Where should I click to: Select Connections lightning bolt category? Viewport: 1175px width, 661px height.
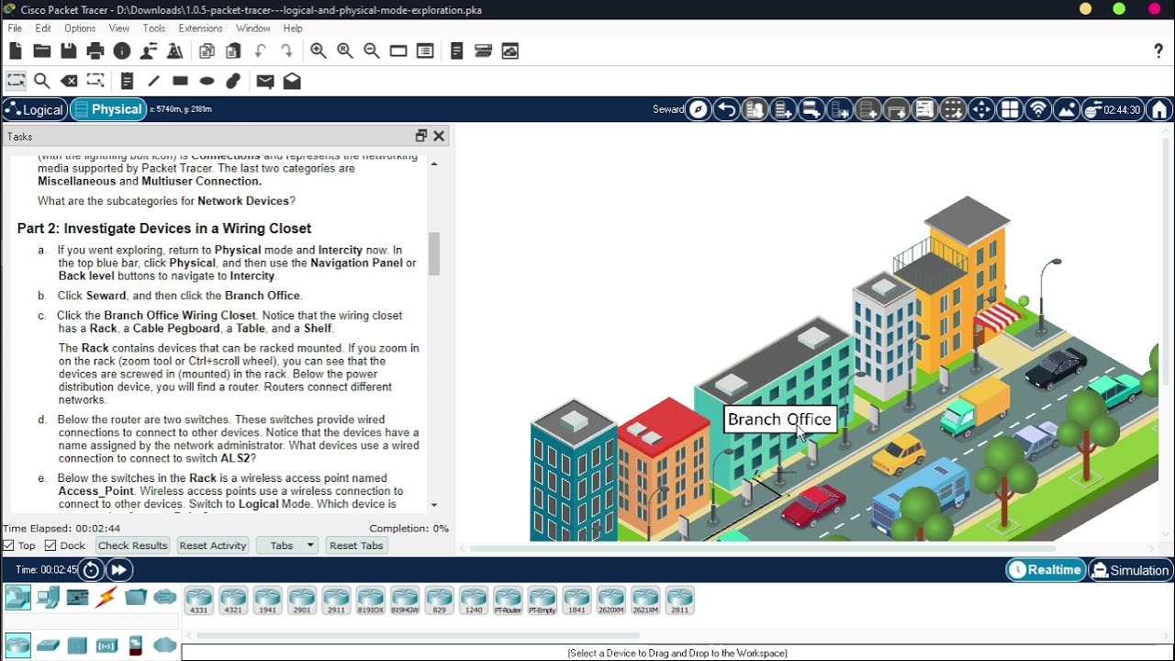pyautogui.click(x=106, y=599)
